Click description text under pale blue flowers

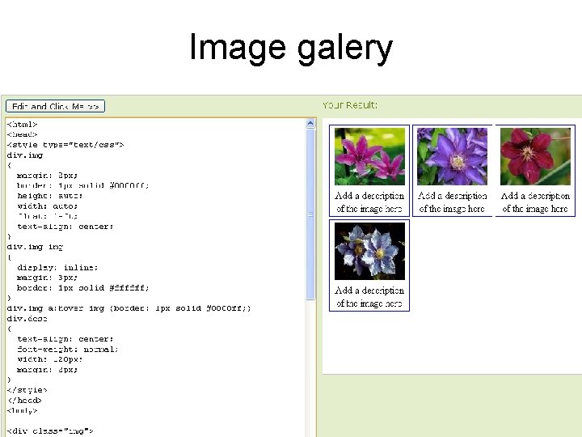click(x=369, y=297)
